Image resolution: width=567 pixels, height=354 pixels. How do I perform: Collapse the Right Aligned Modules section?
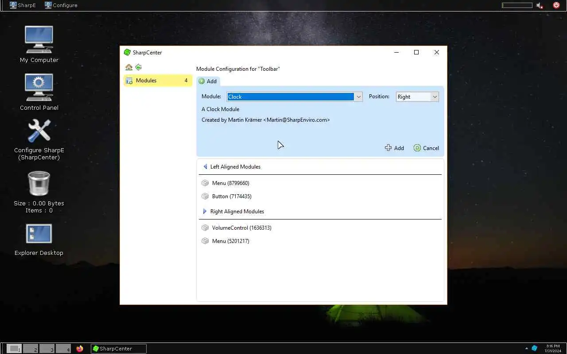(x=205, y=212)
